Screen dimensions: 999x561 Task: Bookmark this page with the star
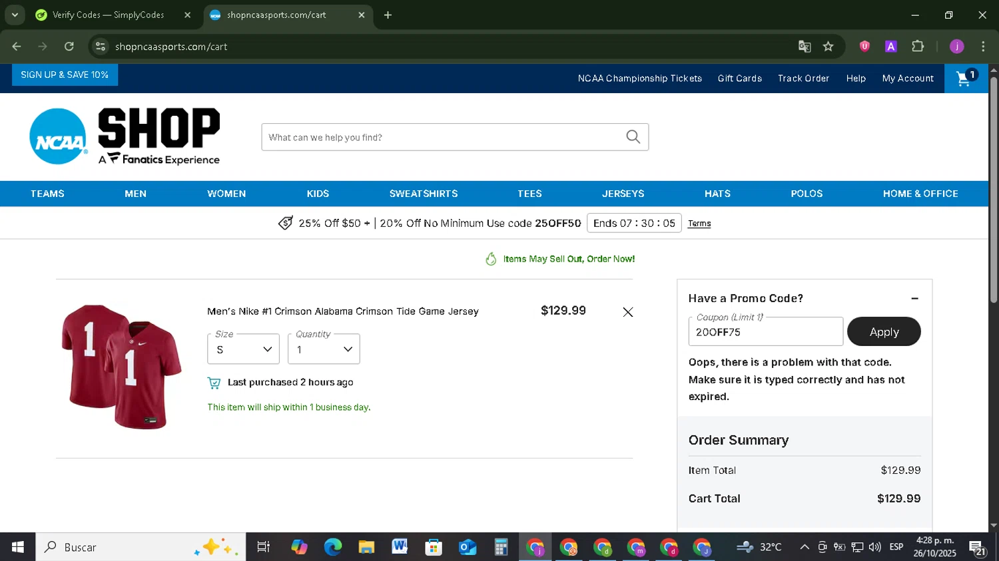point(828,47)
